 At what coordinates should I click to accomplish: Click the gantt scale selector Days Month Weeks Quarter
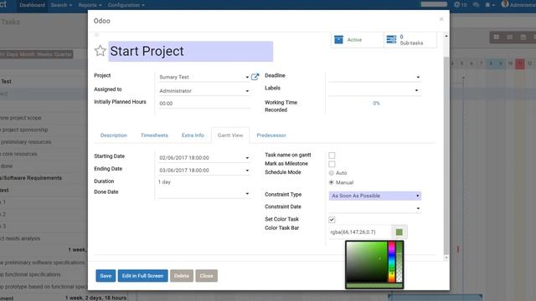pos(36,54)
